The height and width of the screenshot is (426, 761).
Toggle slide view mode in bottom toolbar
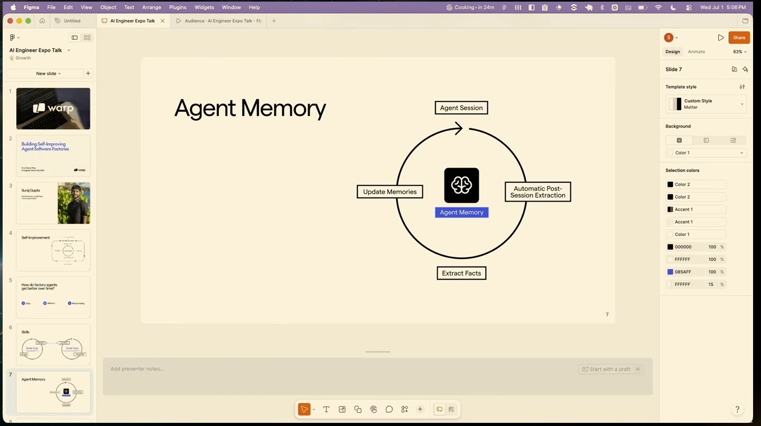439,410
